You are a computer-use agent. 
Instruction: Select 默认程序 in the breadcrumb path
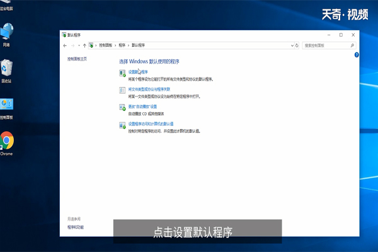pyautogui.click(x=139, y=45)
